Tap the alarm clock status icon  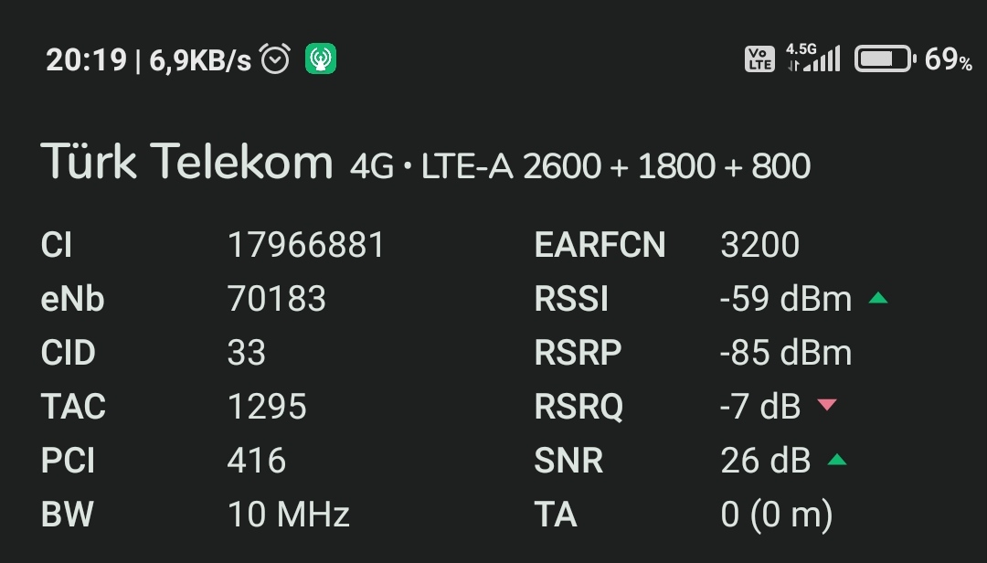pyautogui.click(x=275, y=58)
